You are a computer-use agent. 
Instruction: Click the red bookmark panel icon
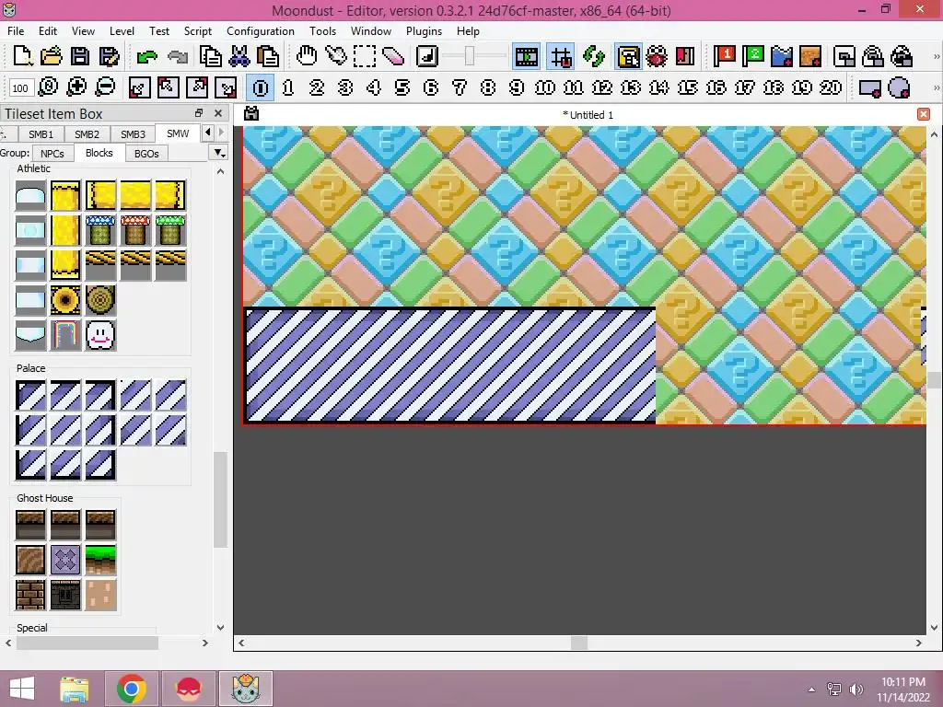(x=685, y=56)
